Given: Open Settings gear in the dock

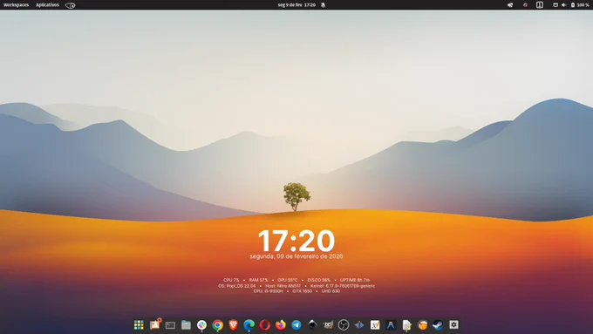Looking at the screenshot, I should [x=453, y=324].
